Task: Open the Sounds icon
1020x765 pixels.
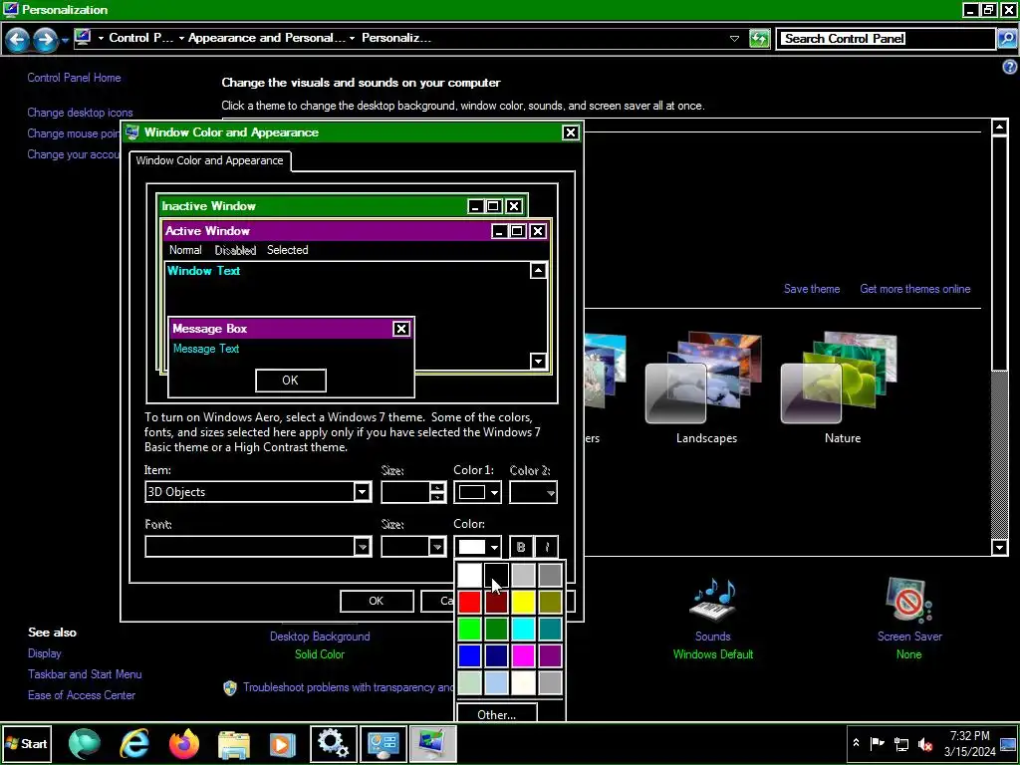Action: coord(712,599)
